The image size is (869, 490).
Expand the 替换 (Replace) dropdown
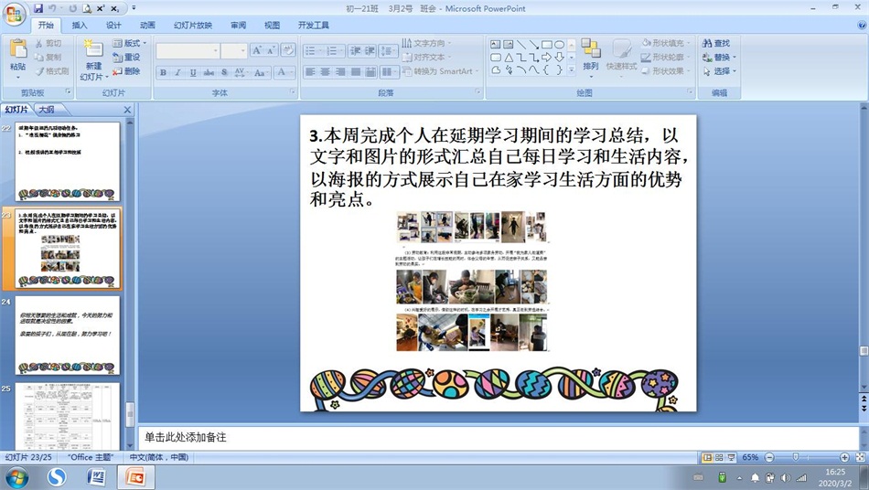click(x=721, y=57)
